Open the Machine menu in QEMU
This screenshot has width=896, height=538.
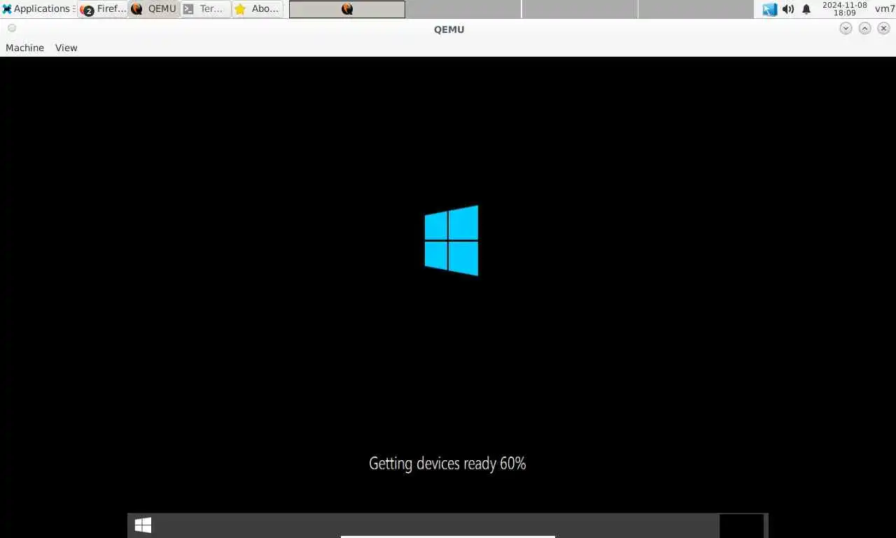[24, 48]
